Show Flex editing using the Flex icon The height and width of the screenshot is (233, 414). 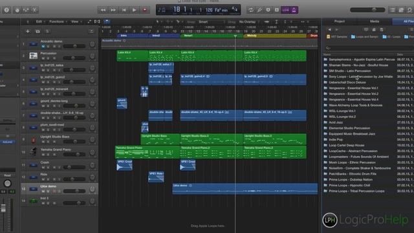[97, 21]
